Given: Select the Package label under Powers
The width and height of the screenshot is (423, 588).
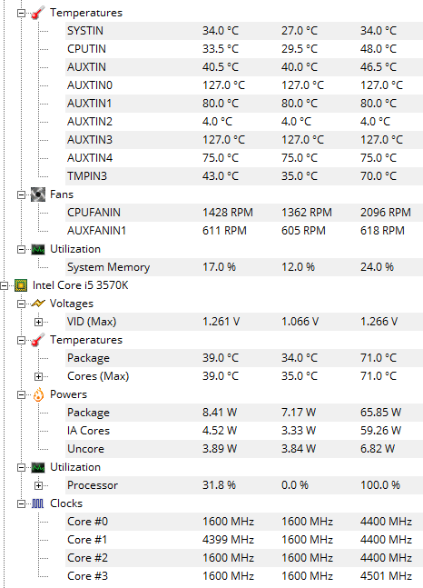Looking at the screenshot, I should coord(88,413).
